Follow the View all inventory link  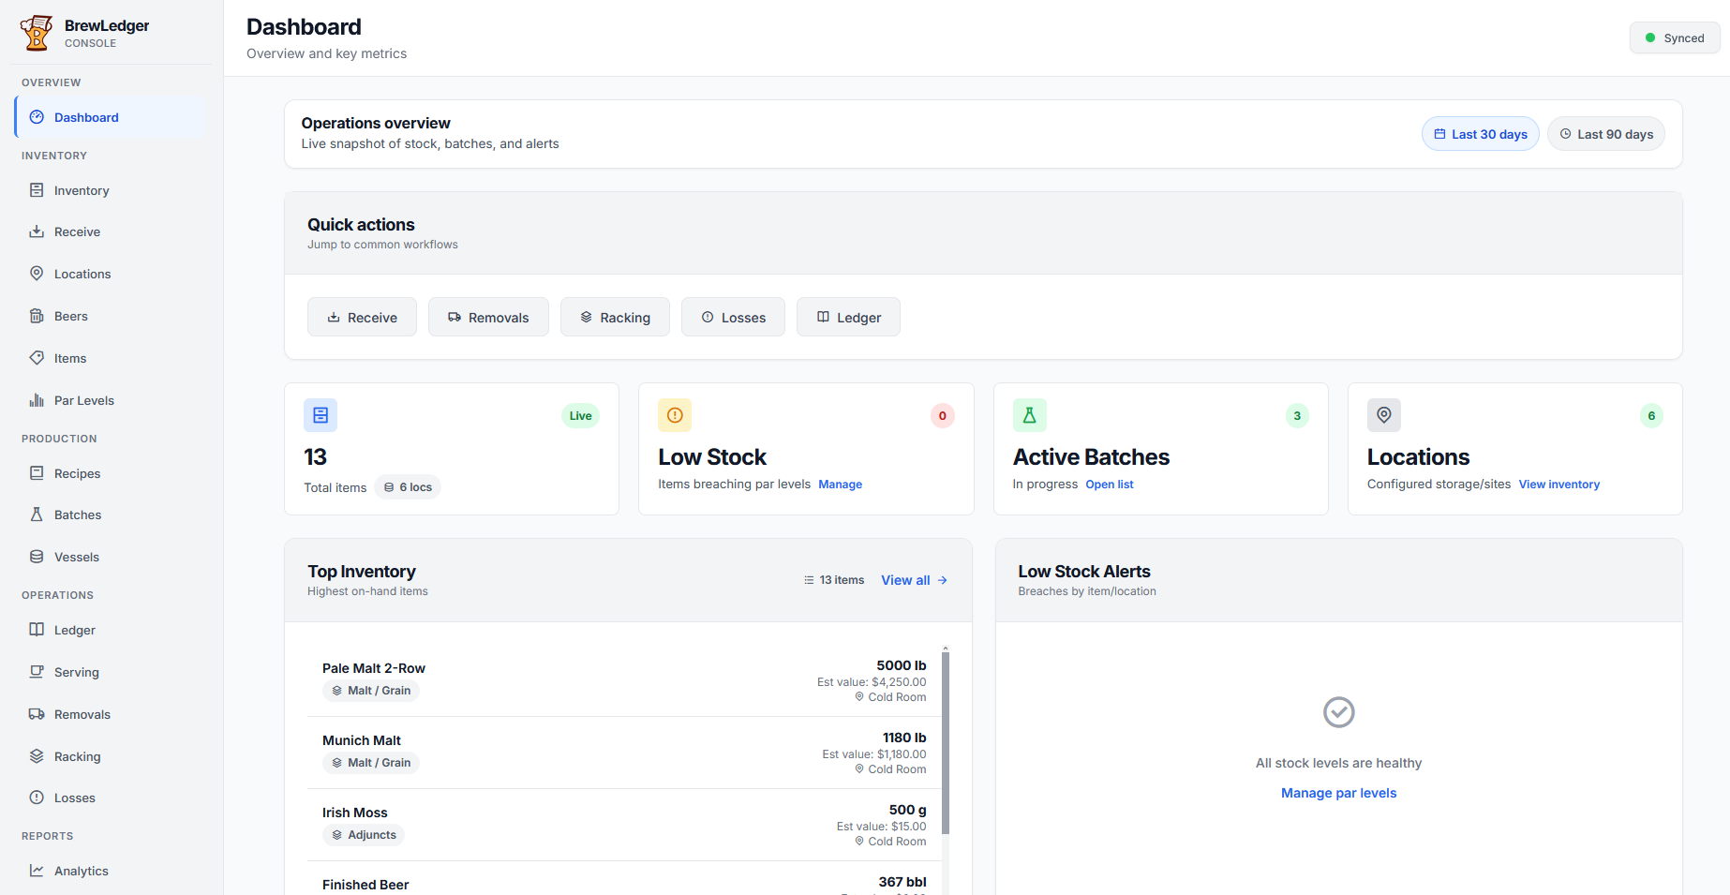(x=915, y=580)
